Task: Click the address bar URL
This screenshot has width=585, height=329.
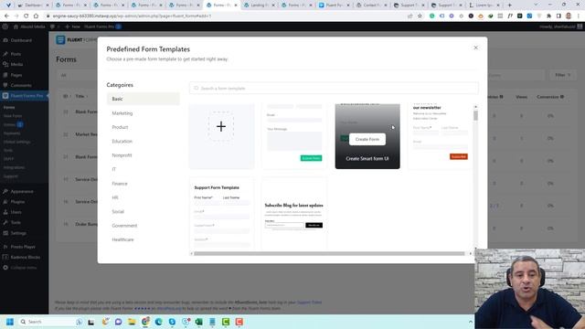Action: [132, 16]
